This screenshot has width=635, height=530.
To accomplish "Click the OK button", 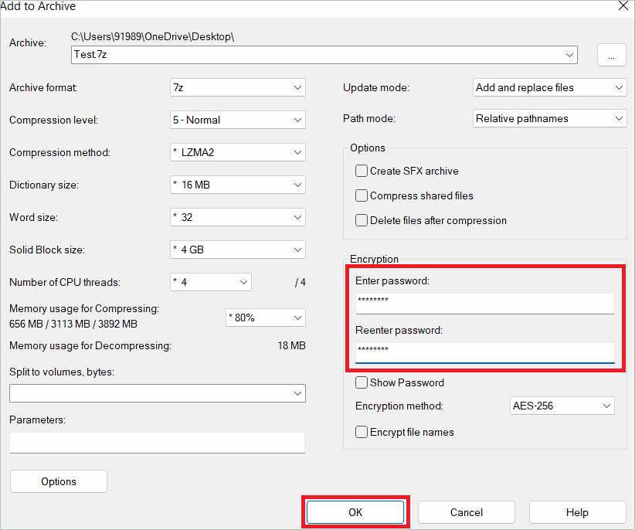I will pos(355,512).
